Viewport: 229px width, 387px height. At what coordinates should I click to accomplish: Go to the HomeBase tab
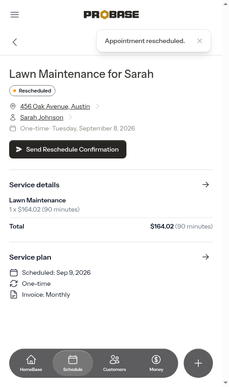pos(31,363)
